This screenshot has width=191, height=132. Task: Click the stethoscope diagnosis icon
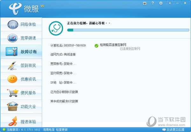tap(56, 28)
